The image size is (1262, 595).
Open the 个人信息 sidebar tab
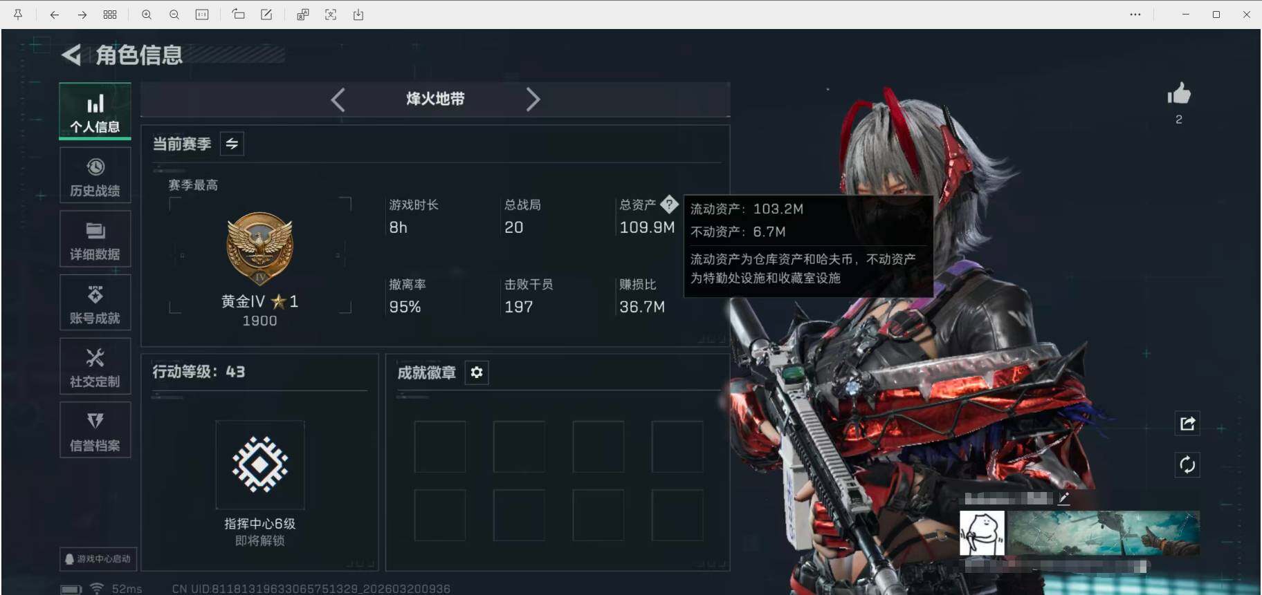[x=95, y=111]
